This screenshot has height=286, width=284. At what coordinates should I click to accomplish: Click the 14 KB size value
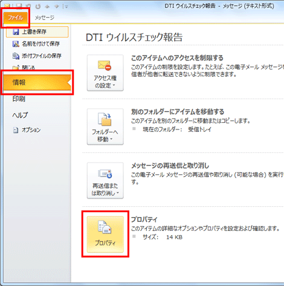pos(174,237)
